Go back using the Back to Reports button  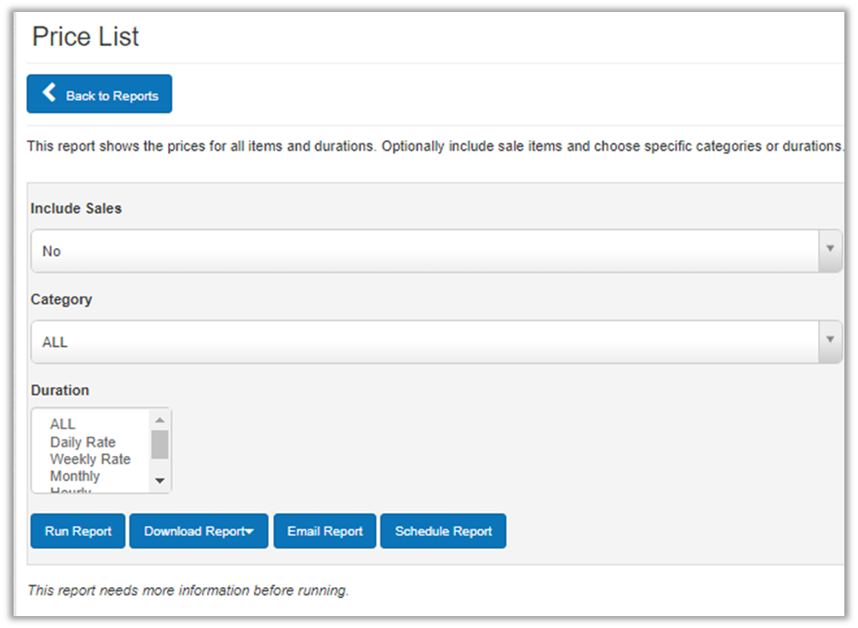[99, 94]
